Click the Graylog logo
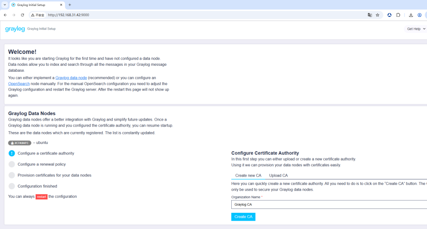Screen dimensions: 427x229 pyautogui.click(x=15, y=29)
